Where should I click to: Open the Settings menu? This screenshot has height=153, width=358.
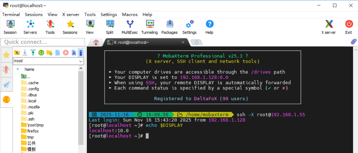pyautogui.click(x=109, y=14)
